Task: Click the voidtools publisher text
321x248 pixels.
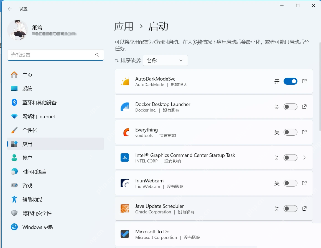Action: click(x=144, y=136)
